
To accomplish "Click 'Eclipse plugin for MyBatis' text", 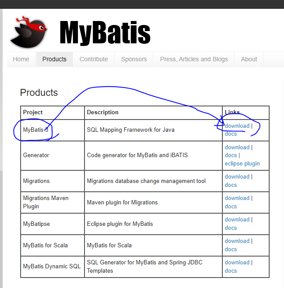I will point(120,224).
